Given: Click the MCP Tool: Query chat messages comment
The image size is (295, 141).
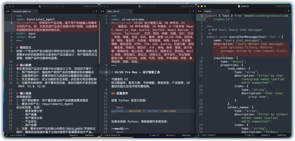Looking at the screenshot, I should click(x=234, y=30).
